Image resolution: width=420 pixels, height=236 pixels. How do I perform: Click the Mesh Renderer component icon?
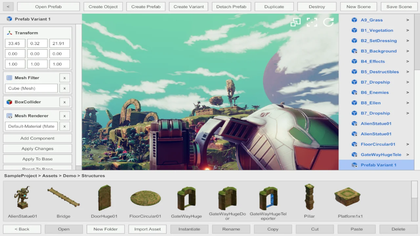(10, 116)
